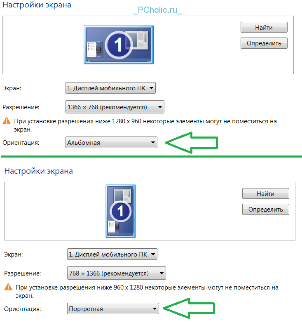302x325 pixels.
Task: Click the number 1 circle on landscape monitor
Action: (119, 45)
